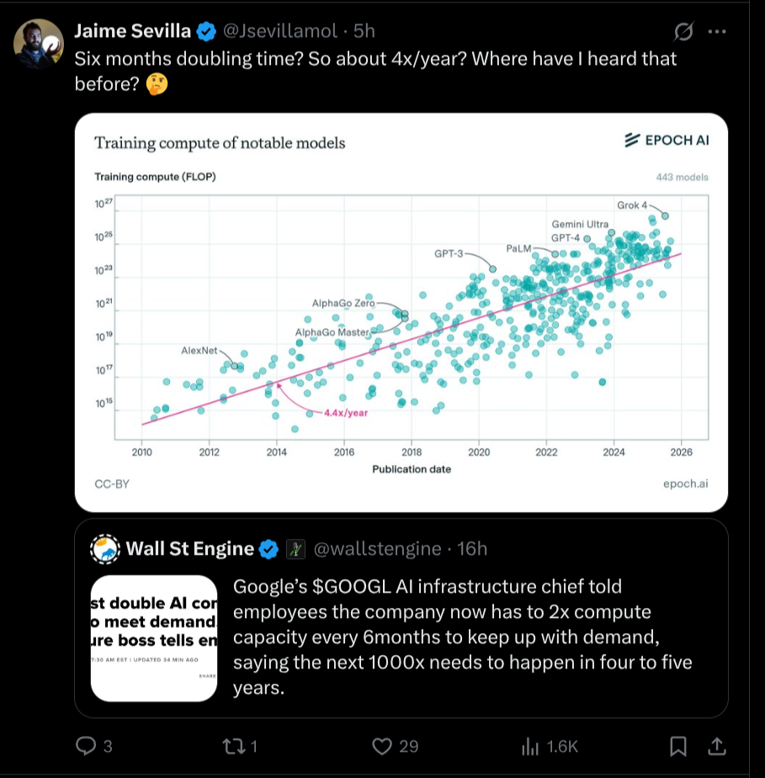This screenshot has height=778, width=765.
Task: Like the post with heart icon
Action: [383, 746]
